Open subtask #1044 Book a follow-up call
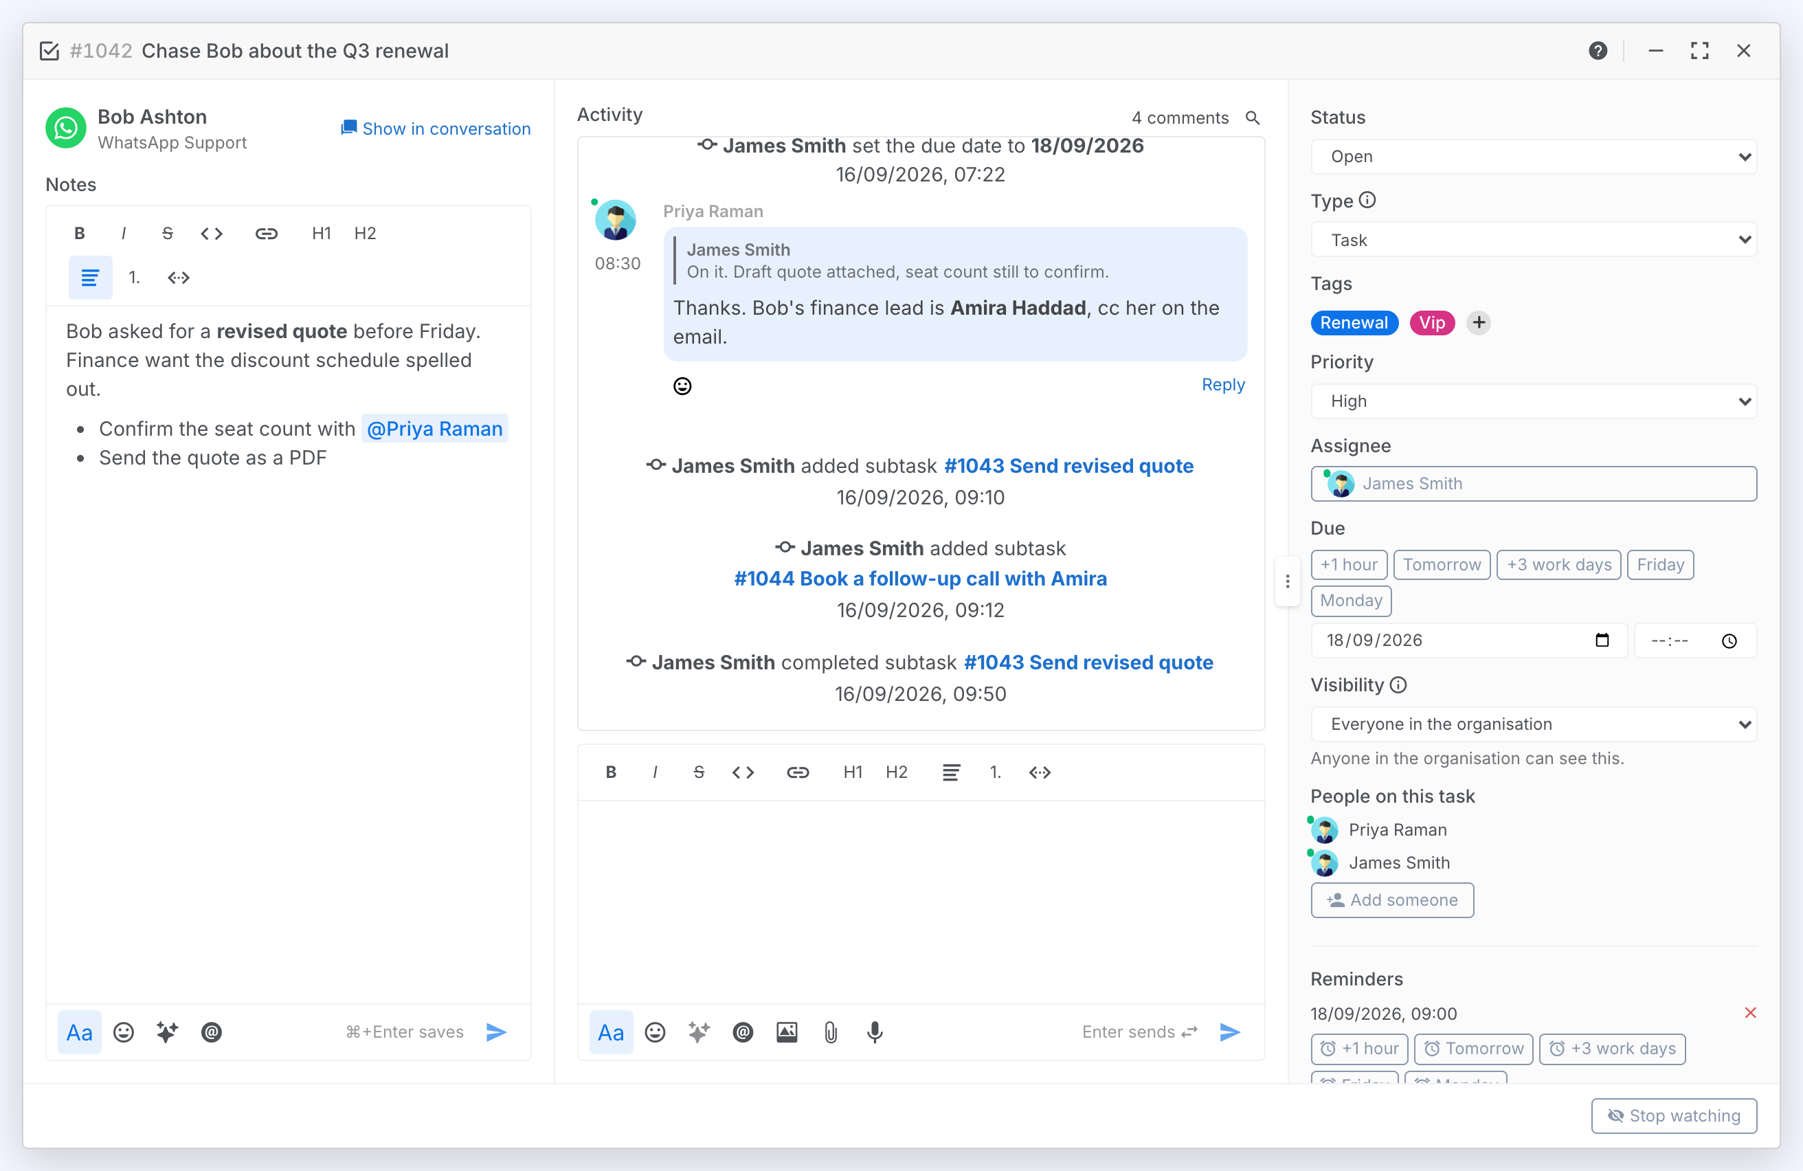 [921, 579]
